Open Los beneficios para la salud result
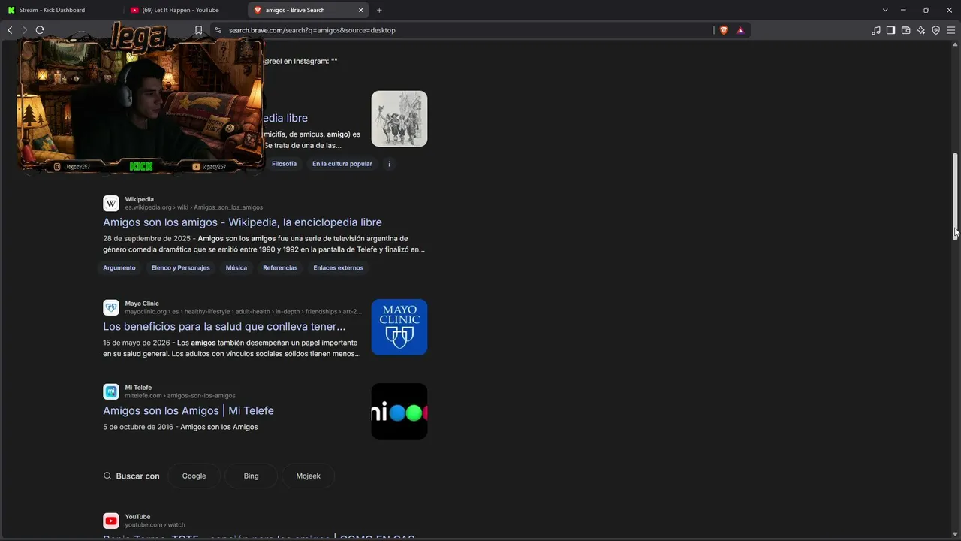The width and height of the screenshot is (961, 541). (x=224, y=327)
